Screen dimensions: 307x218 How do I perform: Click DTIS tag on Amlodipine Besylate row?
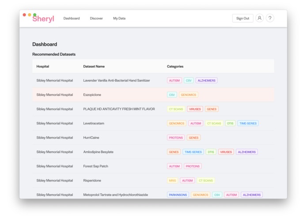211,152
